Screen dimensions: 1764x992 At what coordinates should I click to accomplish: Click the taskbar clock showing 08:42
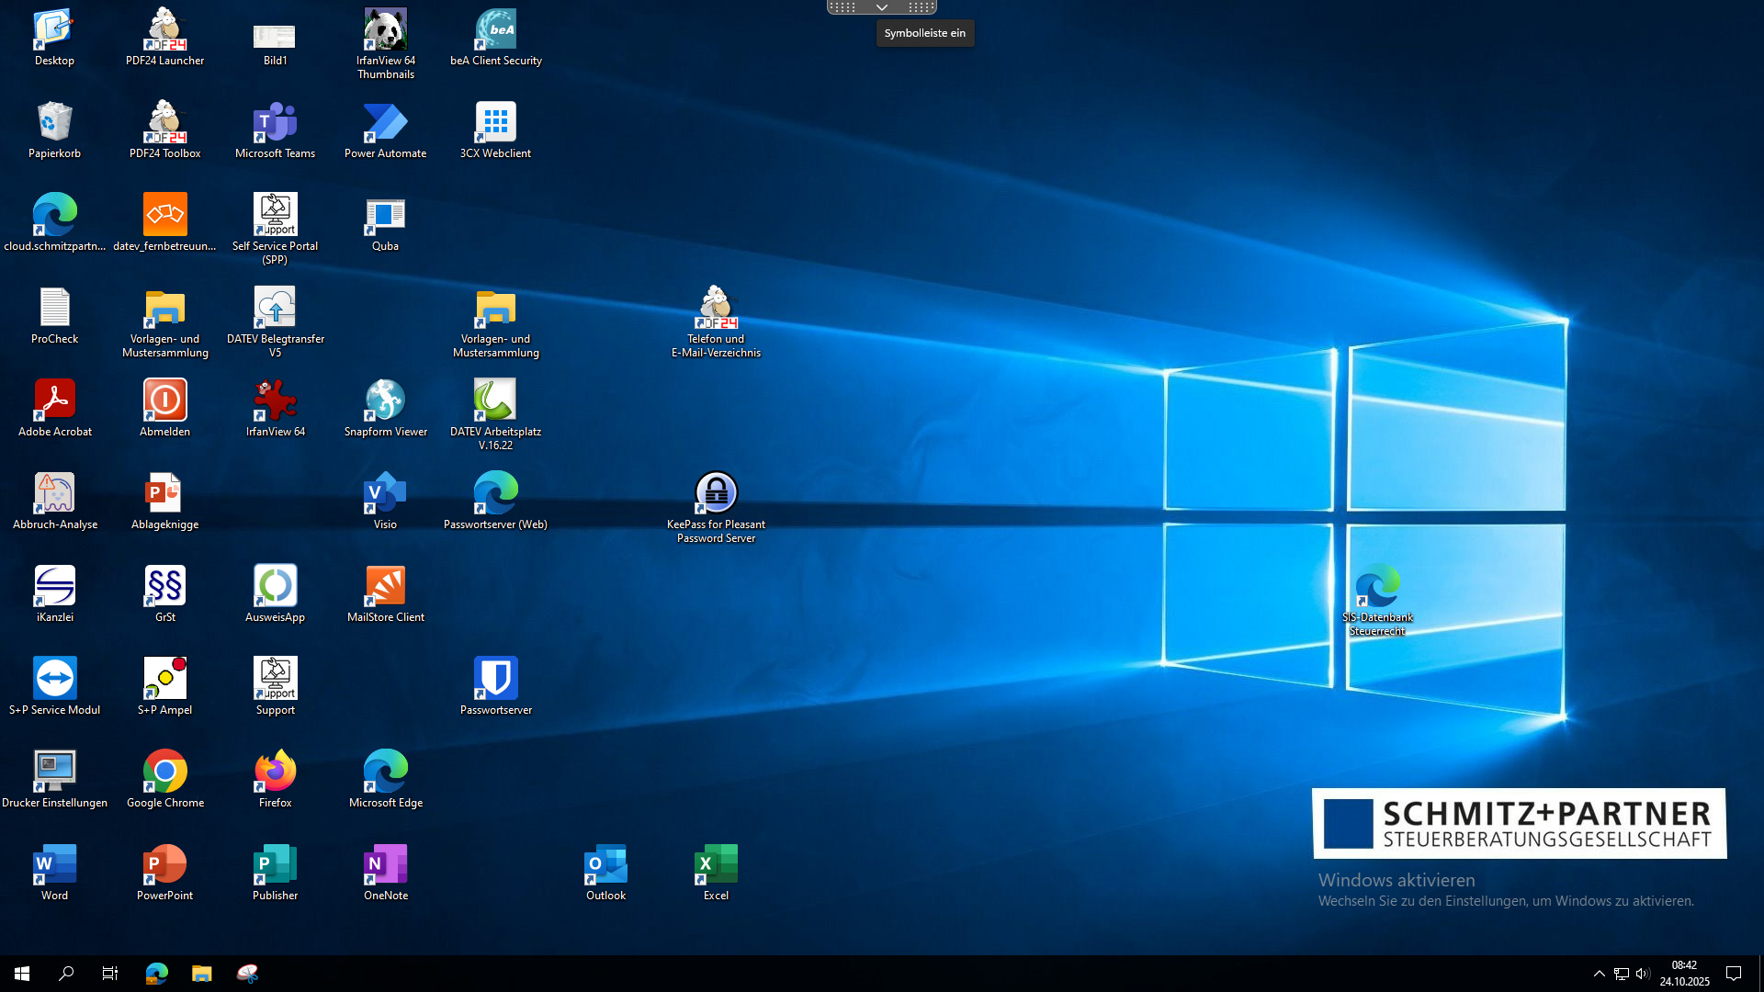coord(1684,974)
